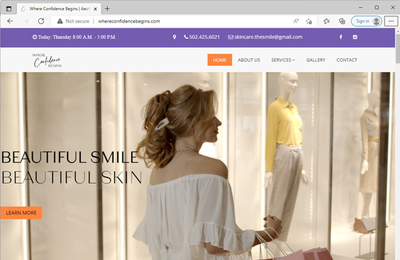Viewport: 400px width, 260px height.
Task: Click the Sign in button
Action: pos(367,21)
